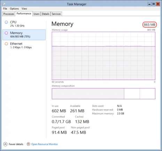This screenshot has height=151, width=162.
Task: Click the 60 seconds graph label
Action: point(58,82)
